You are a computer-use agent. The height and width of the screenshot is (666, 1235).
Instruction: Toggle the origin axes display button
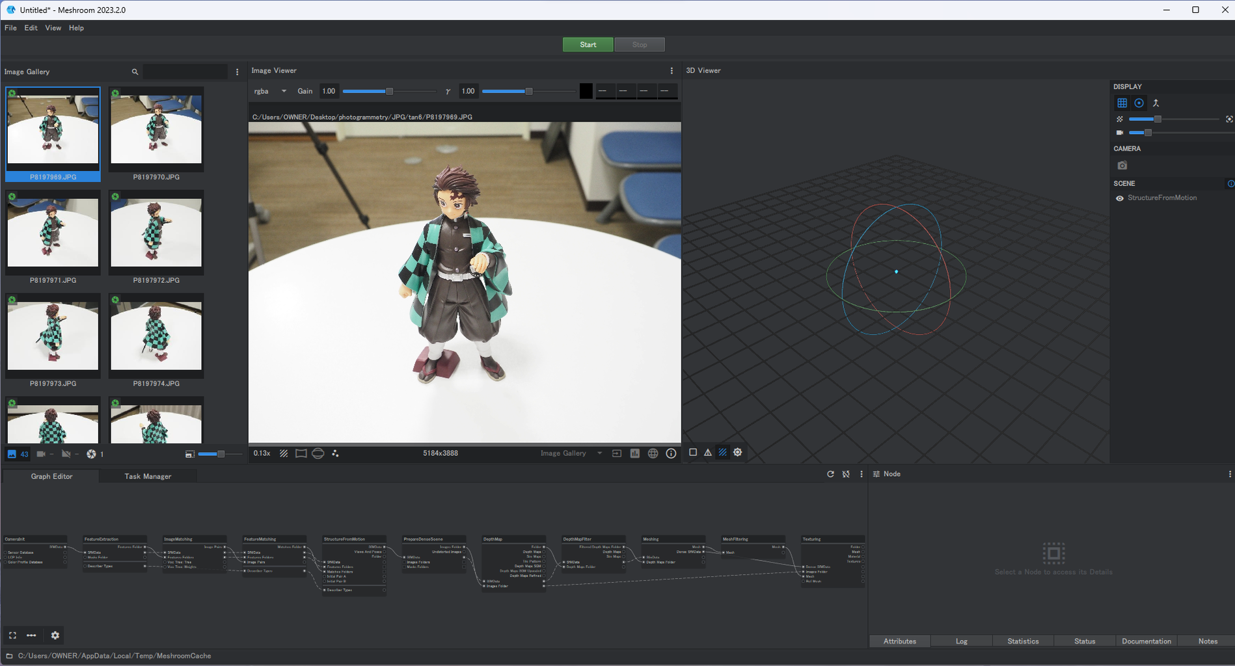(1156, 103)
